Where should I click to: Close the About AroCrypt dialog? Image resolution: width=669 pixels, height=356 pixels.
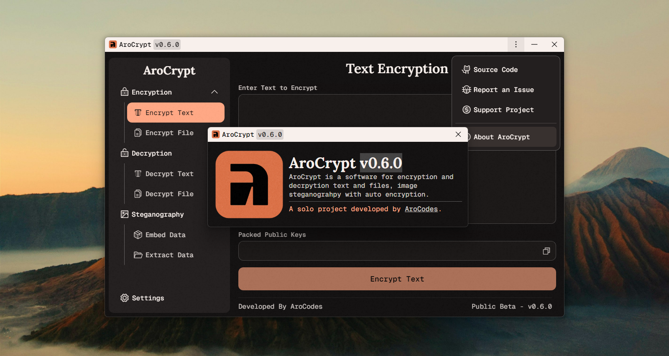click(458, 134)
